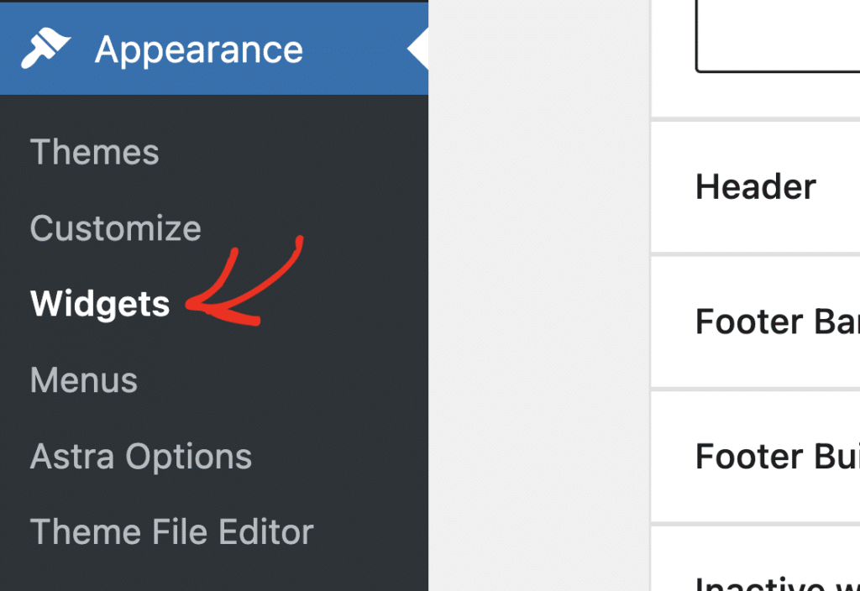Open the Theme File Editor
This screenshot has height=591, width=860.
pyautogui.click(x=171, y=531)
